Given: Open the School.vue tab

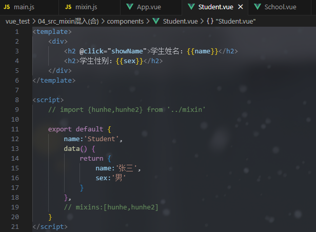Looking at the screenshot, I should [279, 7].
